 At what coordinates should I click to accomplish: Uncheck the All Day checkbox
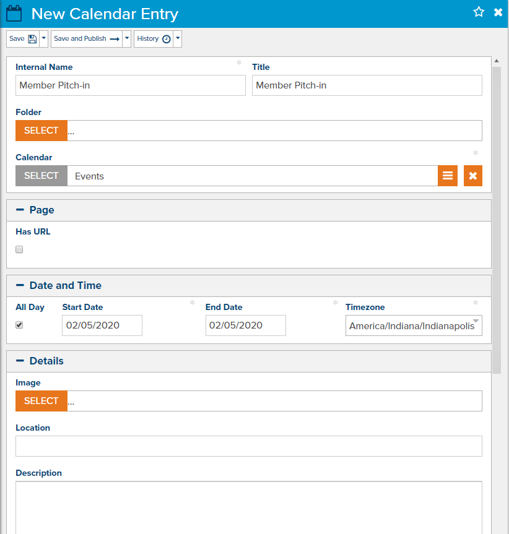[19, 325]
